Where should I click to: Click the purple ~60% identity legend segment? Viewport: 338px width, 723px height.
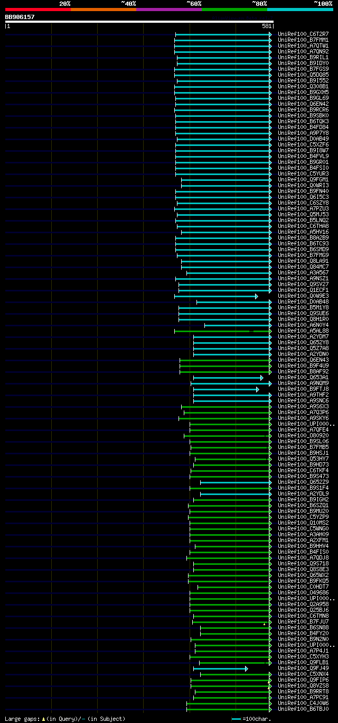coord(169,9)
